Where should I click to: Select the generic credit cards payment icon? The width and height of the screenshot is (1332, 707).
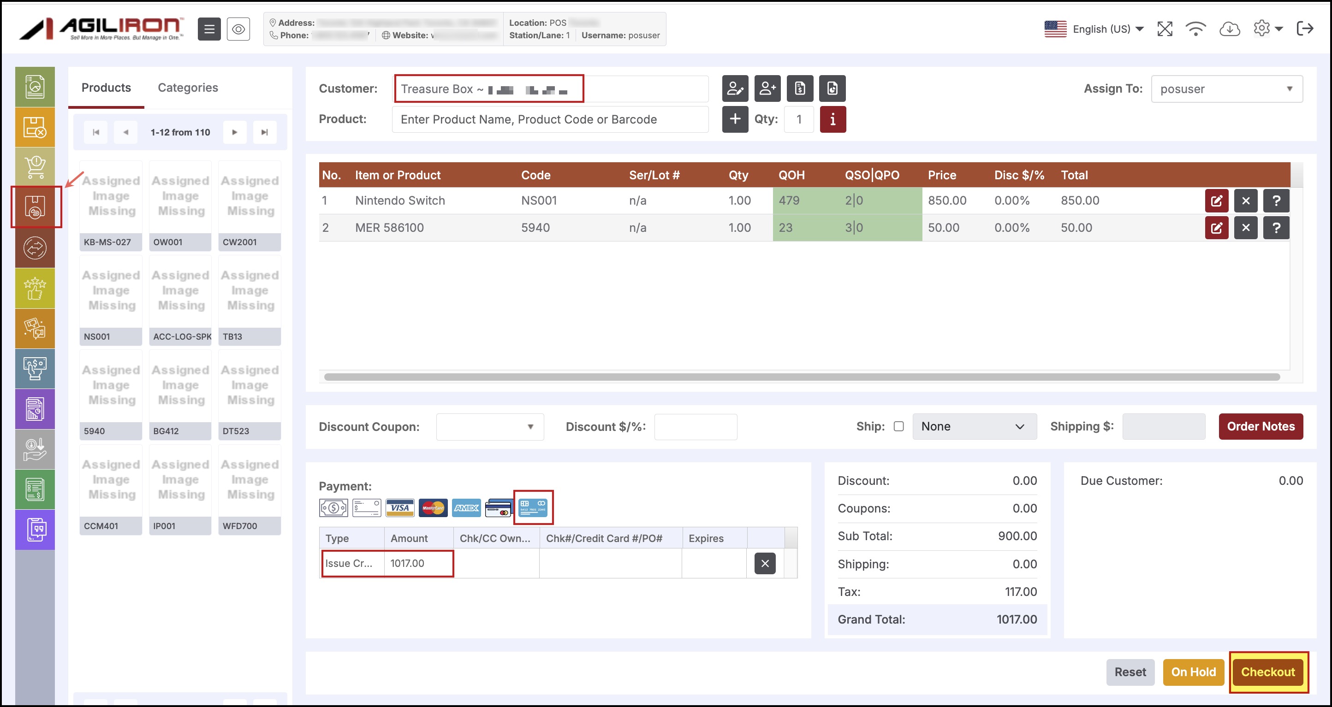(499, 507)
